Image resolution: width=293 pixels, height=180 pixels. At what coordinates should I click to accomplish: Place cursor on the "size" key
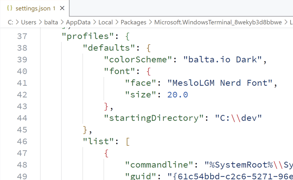pos(140,95)
